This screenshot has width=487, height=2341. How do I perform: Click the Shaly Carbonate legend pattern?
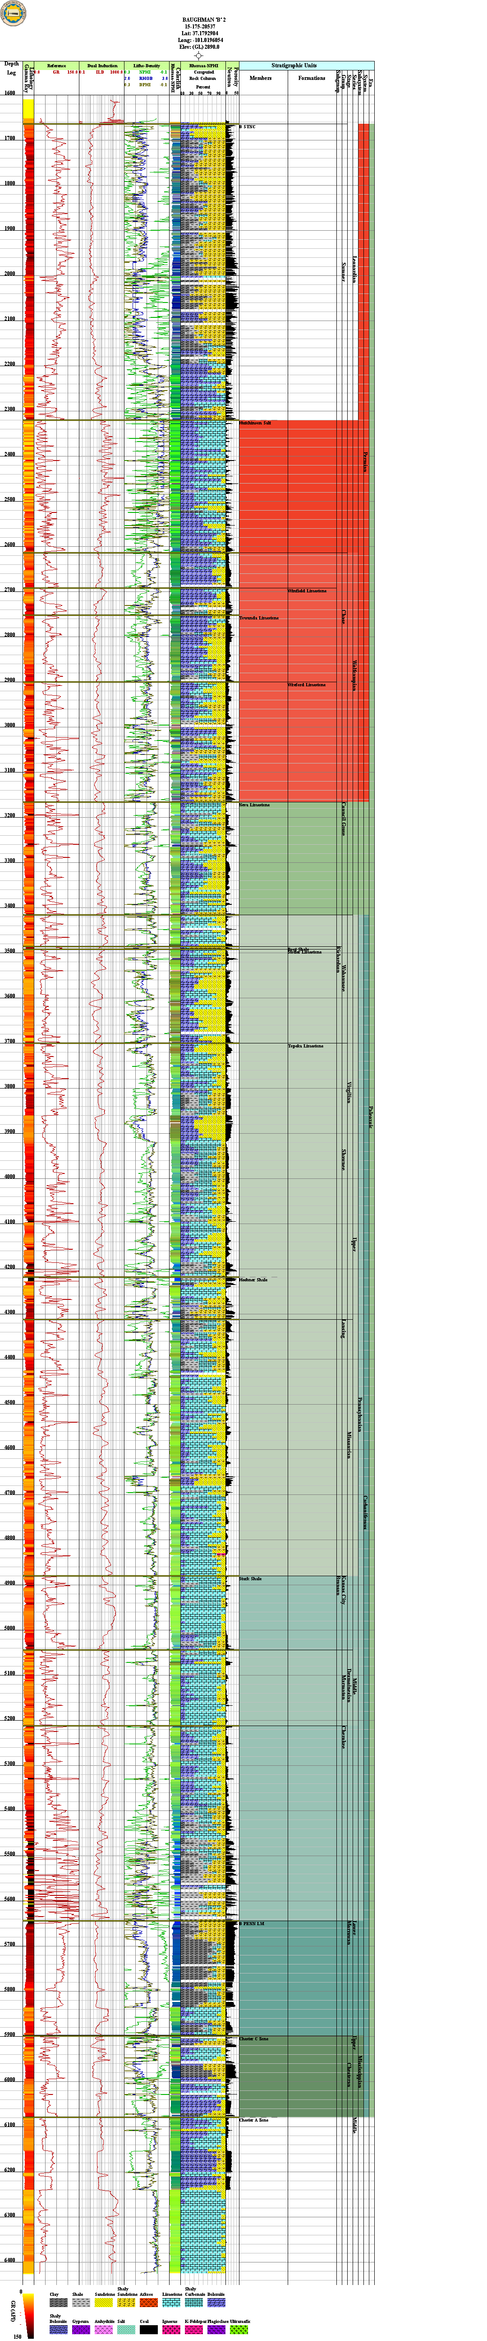coord(193,2302)
